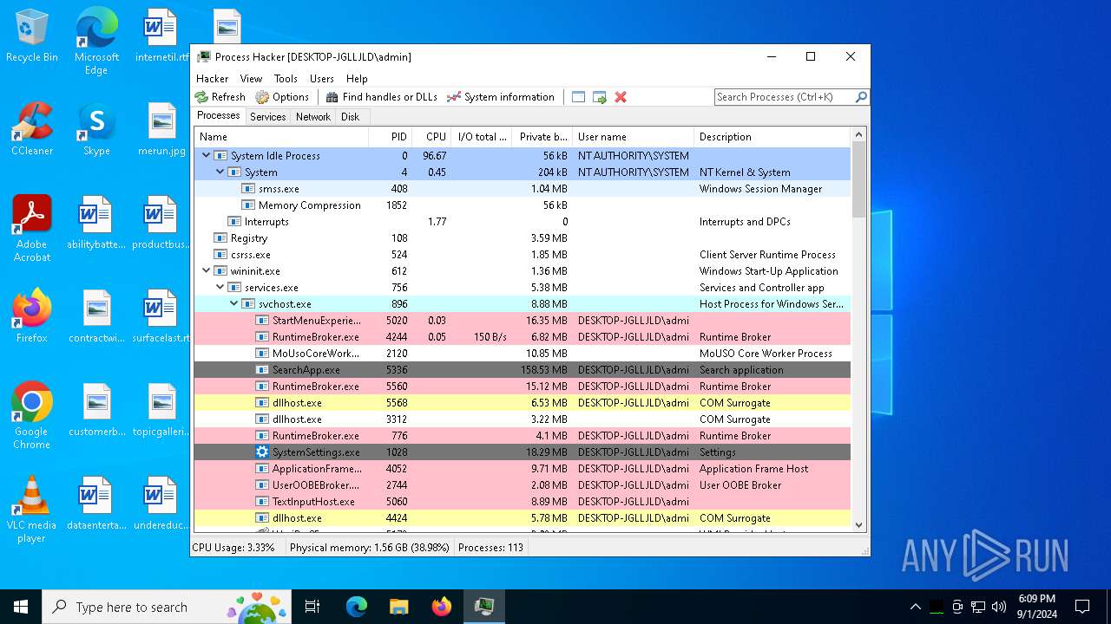Click the find window and thread icon
Viewport: 1111px width, 624px height.
click(x=600, y=97)
